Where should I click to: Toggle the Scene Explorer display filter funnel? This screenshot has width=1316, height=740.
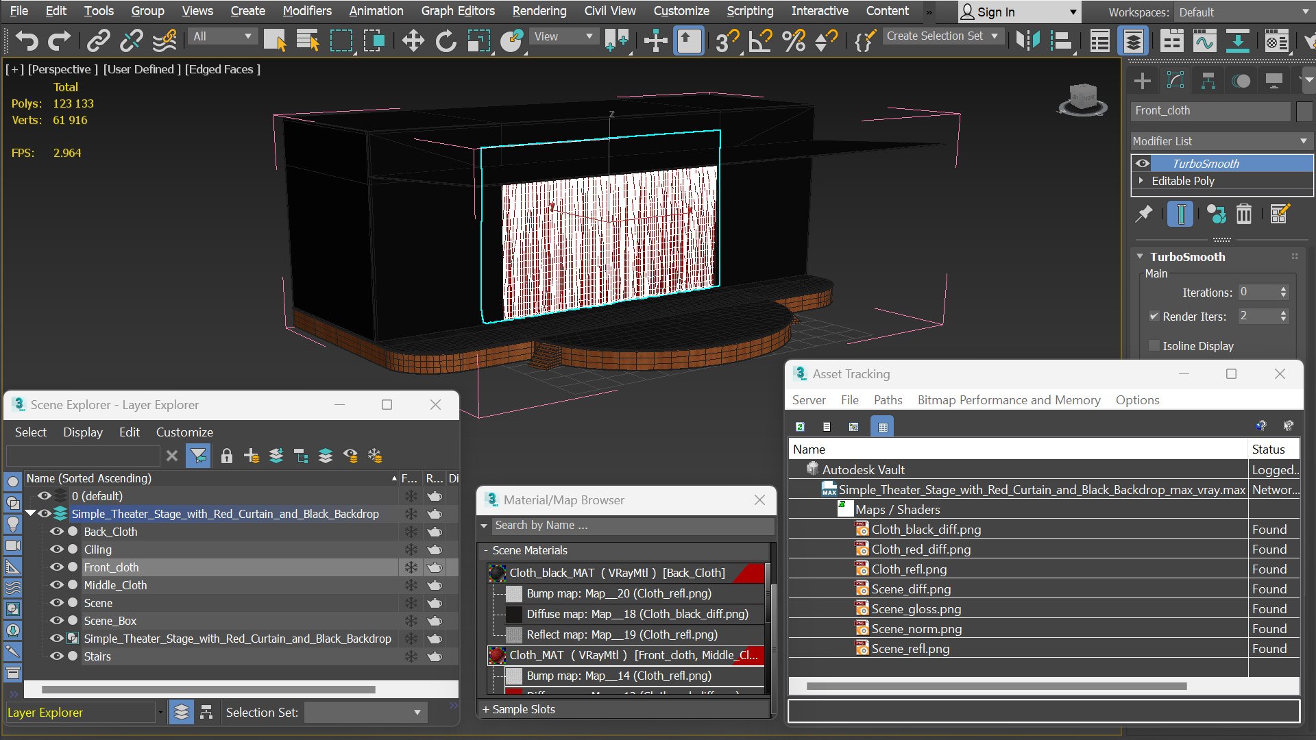click(198, 456)
